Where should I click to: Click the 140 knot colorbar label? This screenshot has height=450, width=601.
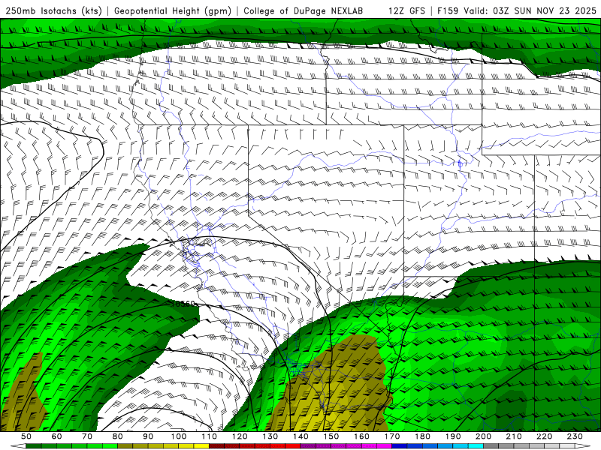(x=300, y=436)
